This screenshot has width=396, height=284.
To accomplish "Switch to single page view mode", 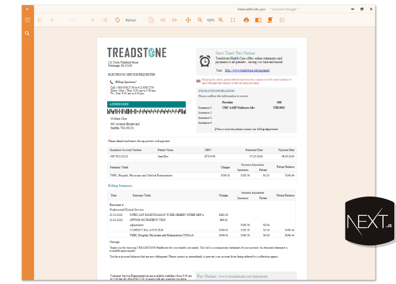I will [258, 20].
